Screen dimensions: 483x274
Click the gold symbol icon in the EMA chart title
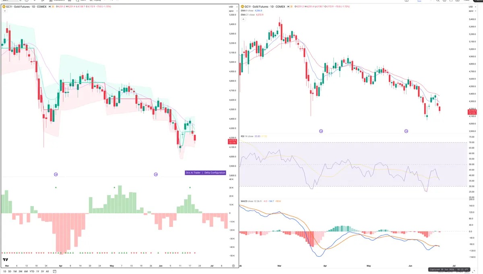[242, 7]
